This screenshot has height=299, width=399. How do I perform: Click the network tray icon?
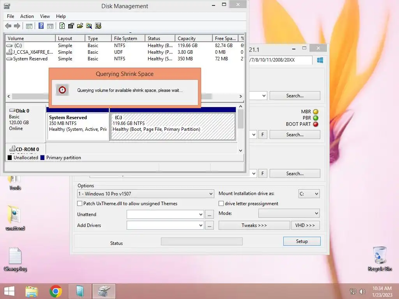(x=353, y=291)
